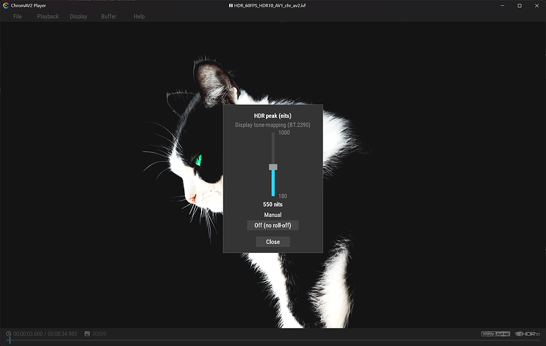Open the Display menu

tap(78, 16)
